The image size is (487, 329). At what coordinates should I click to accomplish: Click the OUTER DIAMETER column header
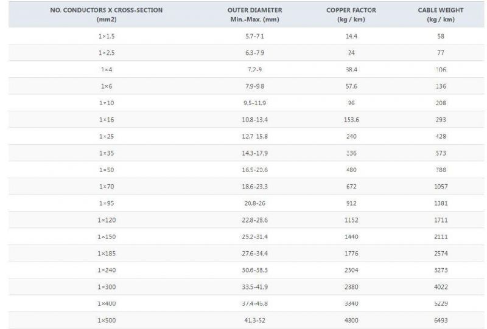point(254,15)
